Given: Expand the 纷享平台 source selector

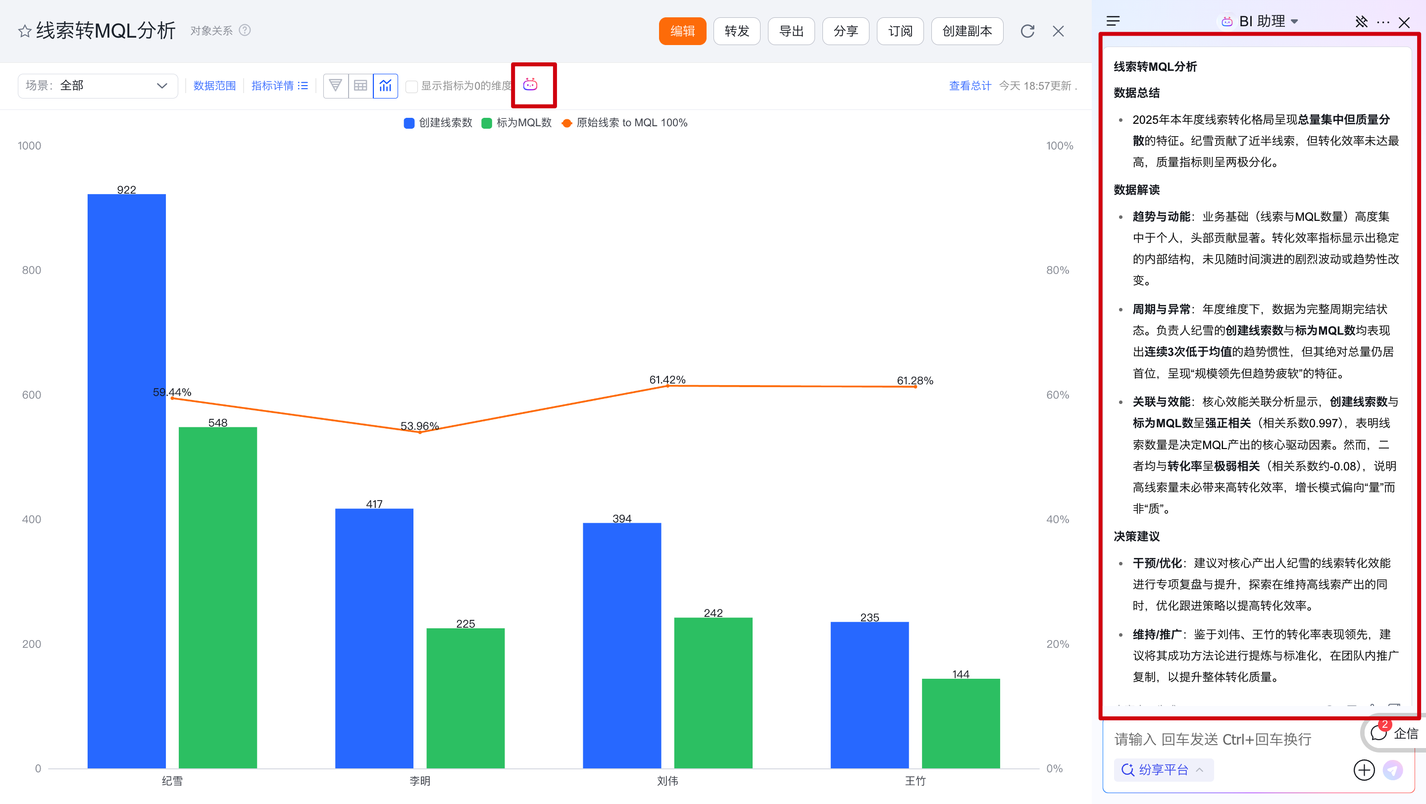Looking at the screenshot, I should 1163,770.
